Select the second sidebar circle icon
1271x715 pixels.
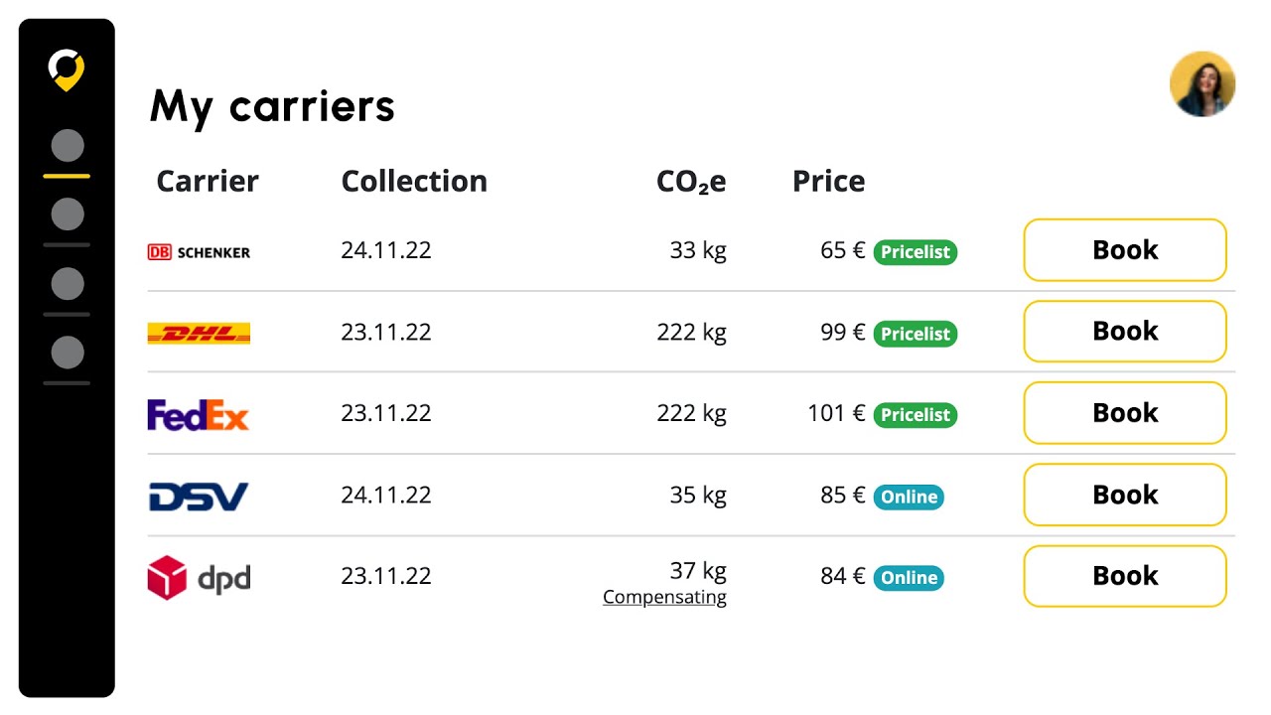click(x=68, y=214)
